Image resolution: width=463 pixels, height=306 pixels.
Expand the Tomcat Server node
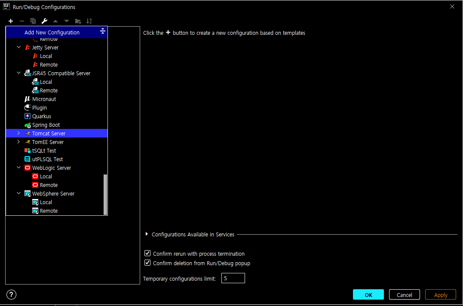18,133
